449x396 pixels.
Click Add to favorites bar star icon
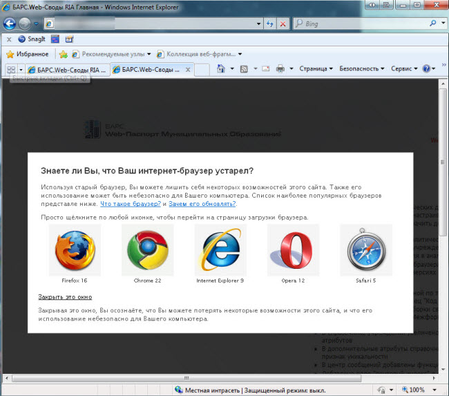point(64,54)
